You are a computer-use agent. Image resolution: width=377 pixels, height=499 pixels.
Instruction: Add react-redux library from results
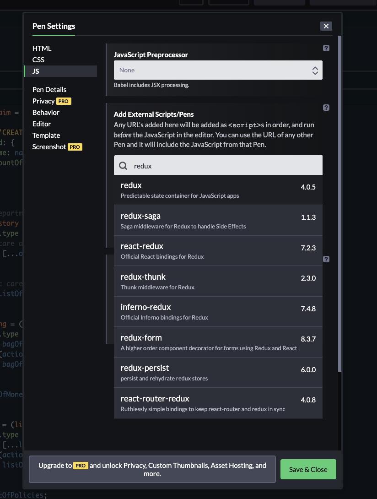click(x=218, y=251)
